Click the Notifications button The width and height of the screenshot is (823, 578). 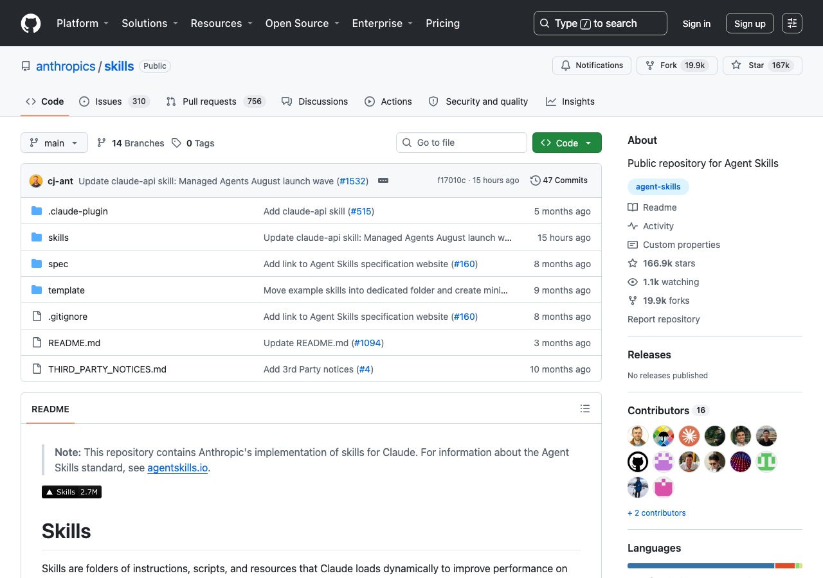pos(592,66)
